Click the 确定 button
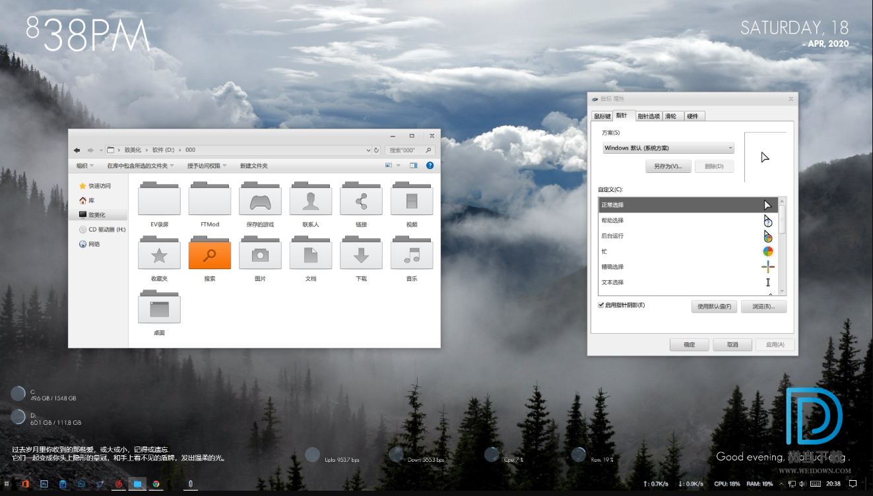 pyautogui.click(x=690, y=344)
